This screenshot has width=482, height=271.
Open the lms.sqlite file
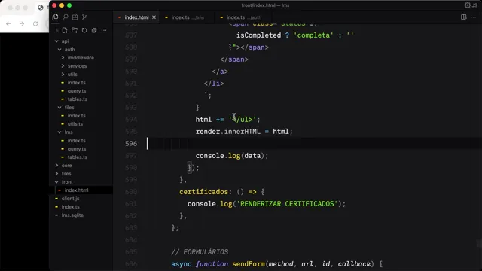click(72, 215)
